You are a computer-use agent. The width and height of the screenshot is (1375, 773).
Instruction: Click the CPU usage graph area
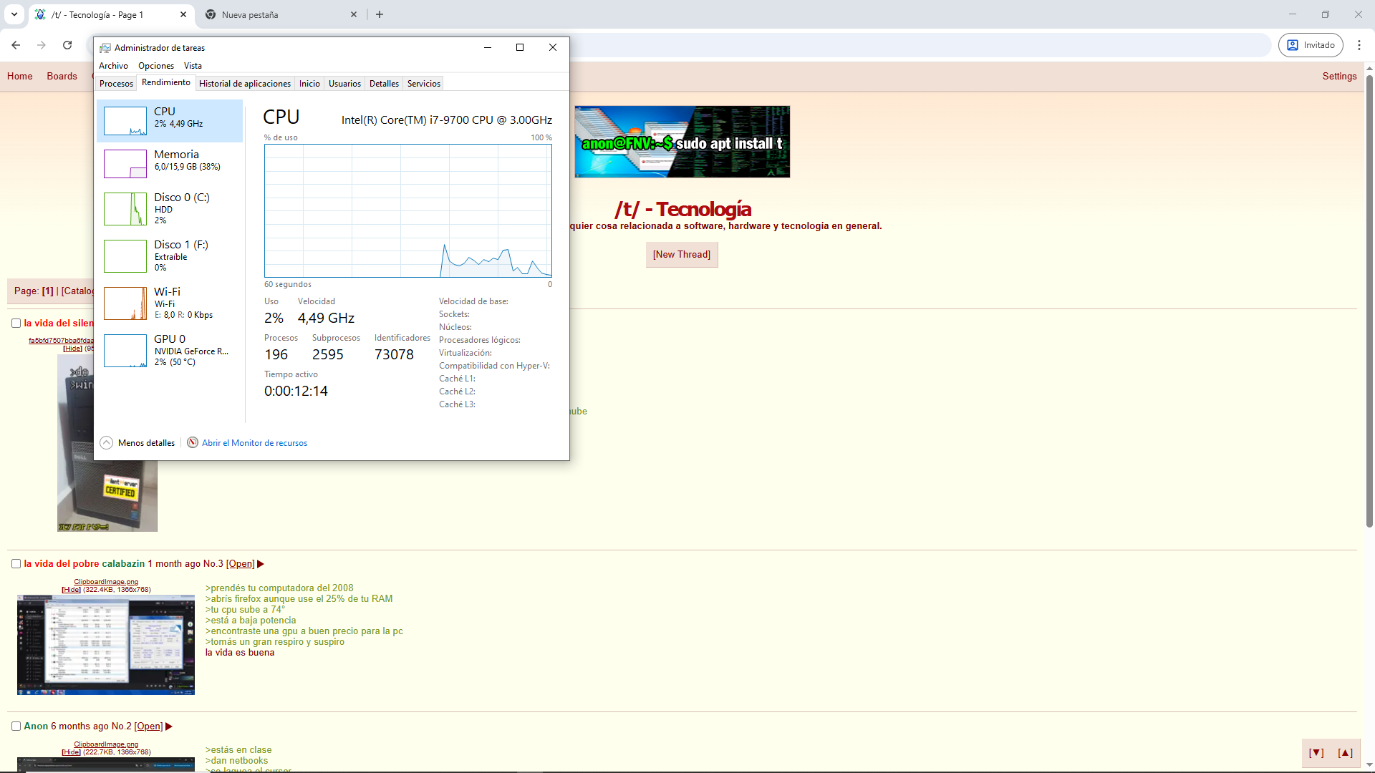tap(408, 210)
